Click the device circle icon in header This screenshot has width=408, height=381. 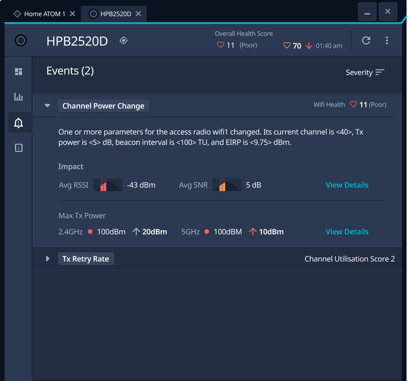tap(21, 40)
